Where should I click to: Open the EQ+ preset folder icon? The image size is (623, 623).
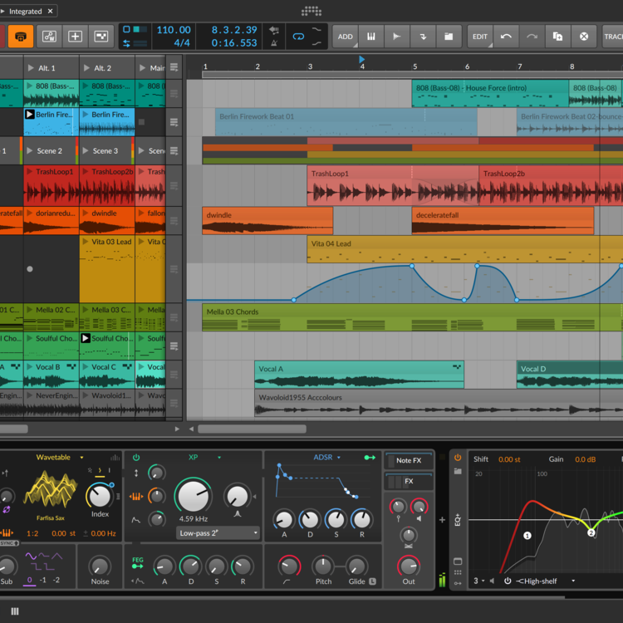point(458,471)
